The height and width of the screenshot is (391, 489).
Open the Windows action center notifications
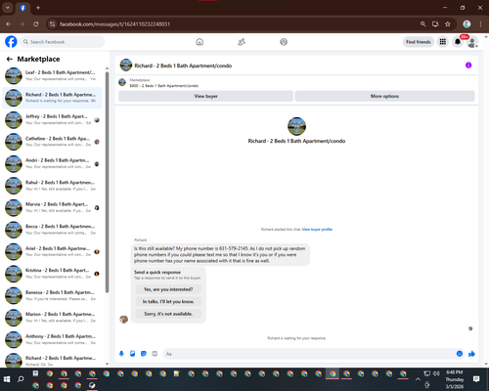pos(476,379)
